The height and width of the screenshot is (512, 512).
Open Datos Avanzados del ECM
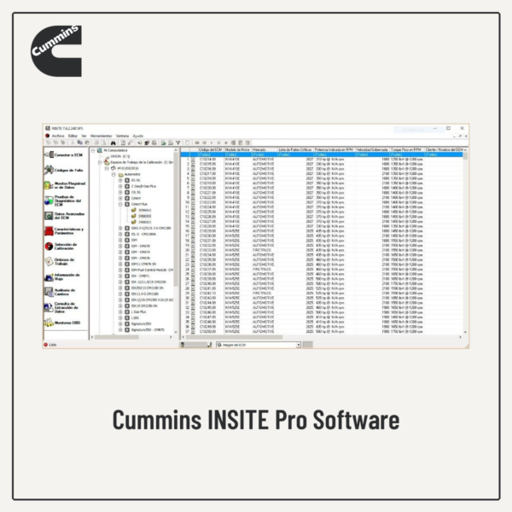[64, 216]
